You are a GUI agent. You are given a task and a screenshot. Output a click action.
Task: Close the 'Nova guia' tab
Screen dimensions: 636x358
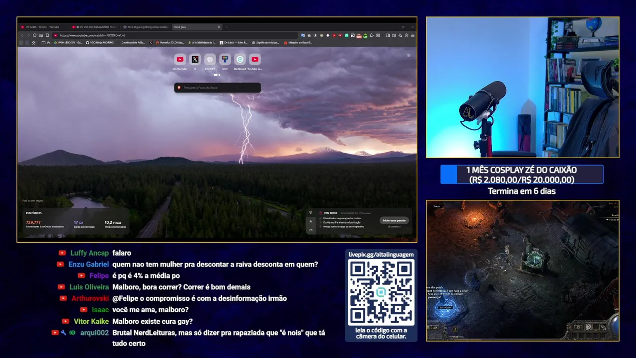pyautogui.click(x=219, y=27)
